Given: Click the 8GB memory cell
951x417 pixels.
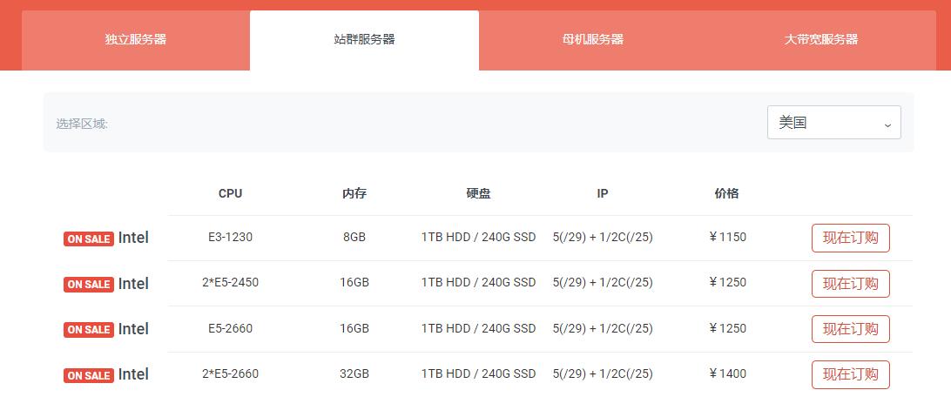Looking at the screenshot, I should coord(354,237).
